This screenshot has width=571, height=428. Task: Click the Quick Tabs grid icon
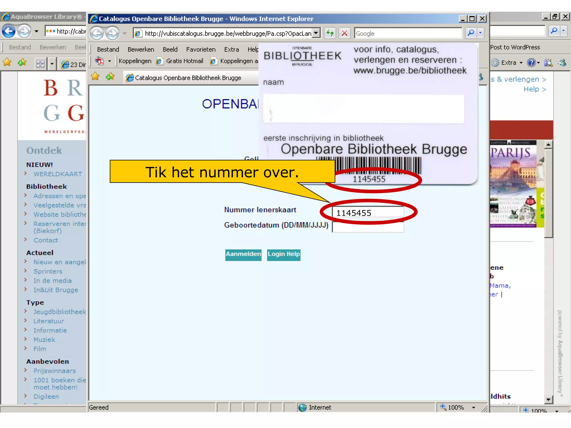click(x=40, y=64)
